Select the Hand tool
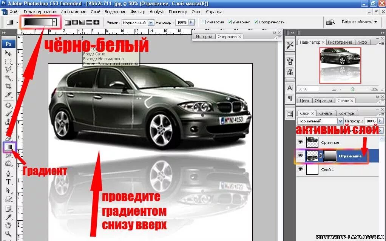386x241 pixels. point(8,225)
